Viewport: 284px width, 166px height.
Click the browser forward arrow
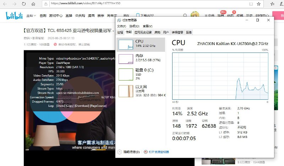point(14,4)
